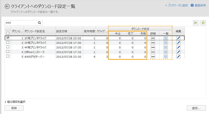Select the Officeインストーラ name cell
Screen dimensions: 209x114
pyautogui.click(x=40, y=52)
